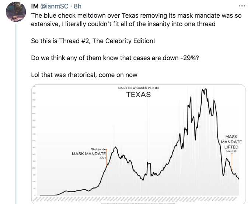The width and height of the screenshot is (251, 204).
Task: Open the IM display name profile link
Action: click(35, 6)
